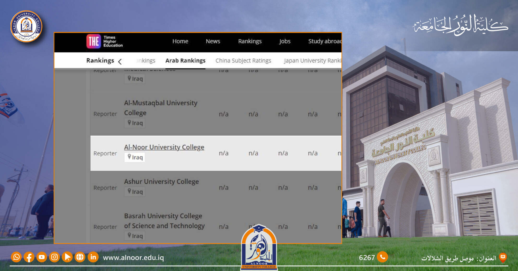Switch to Japan University Rankings tab
The height and width of the screenshot is (271, 518).
pos(312,61)
